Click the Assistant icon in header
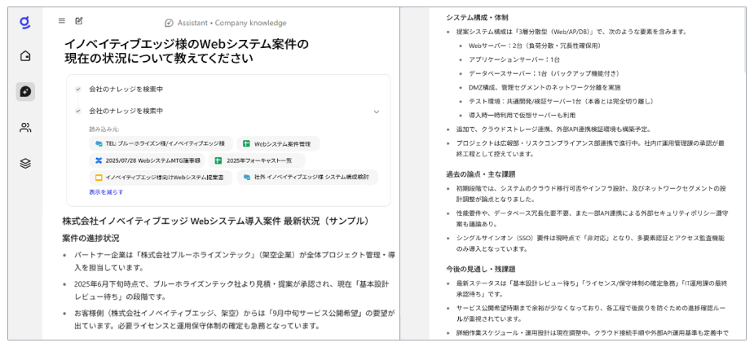 pos(169,23)
